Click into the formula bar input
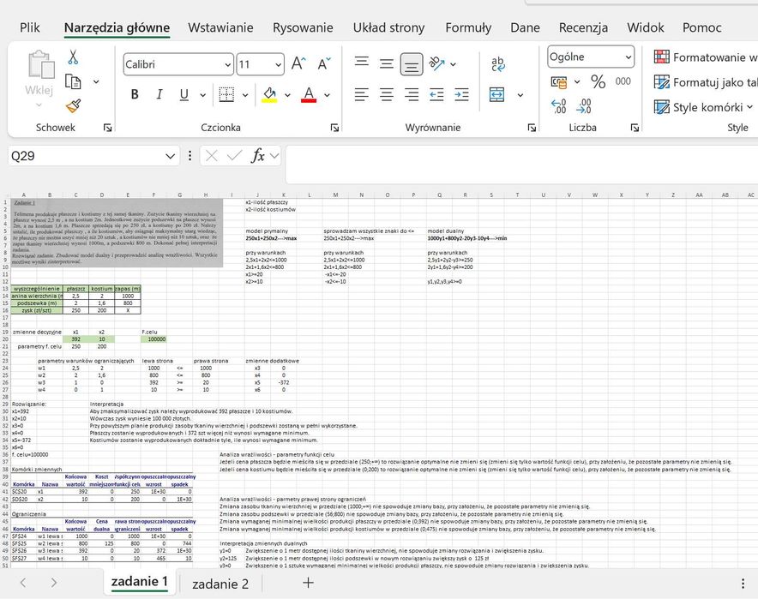The height and width of the screenshot is (599, 758). [x=521, y=165]
